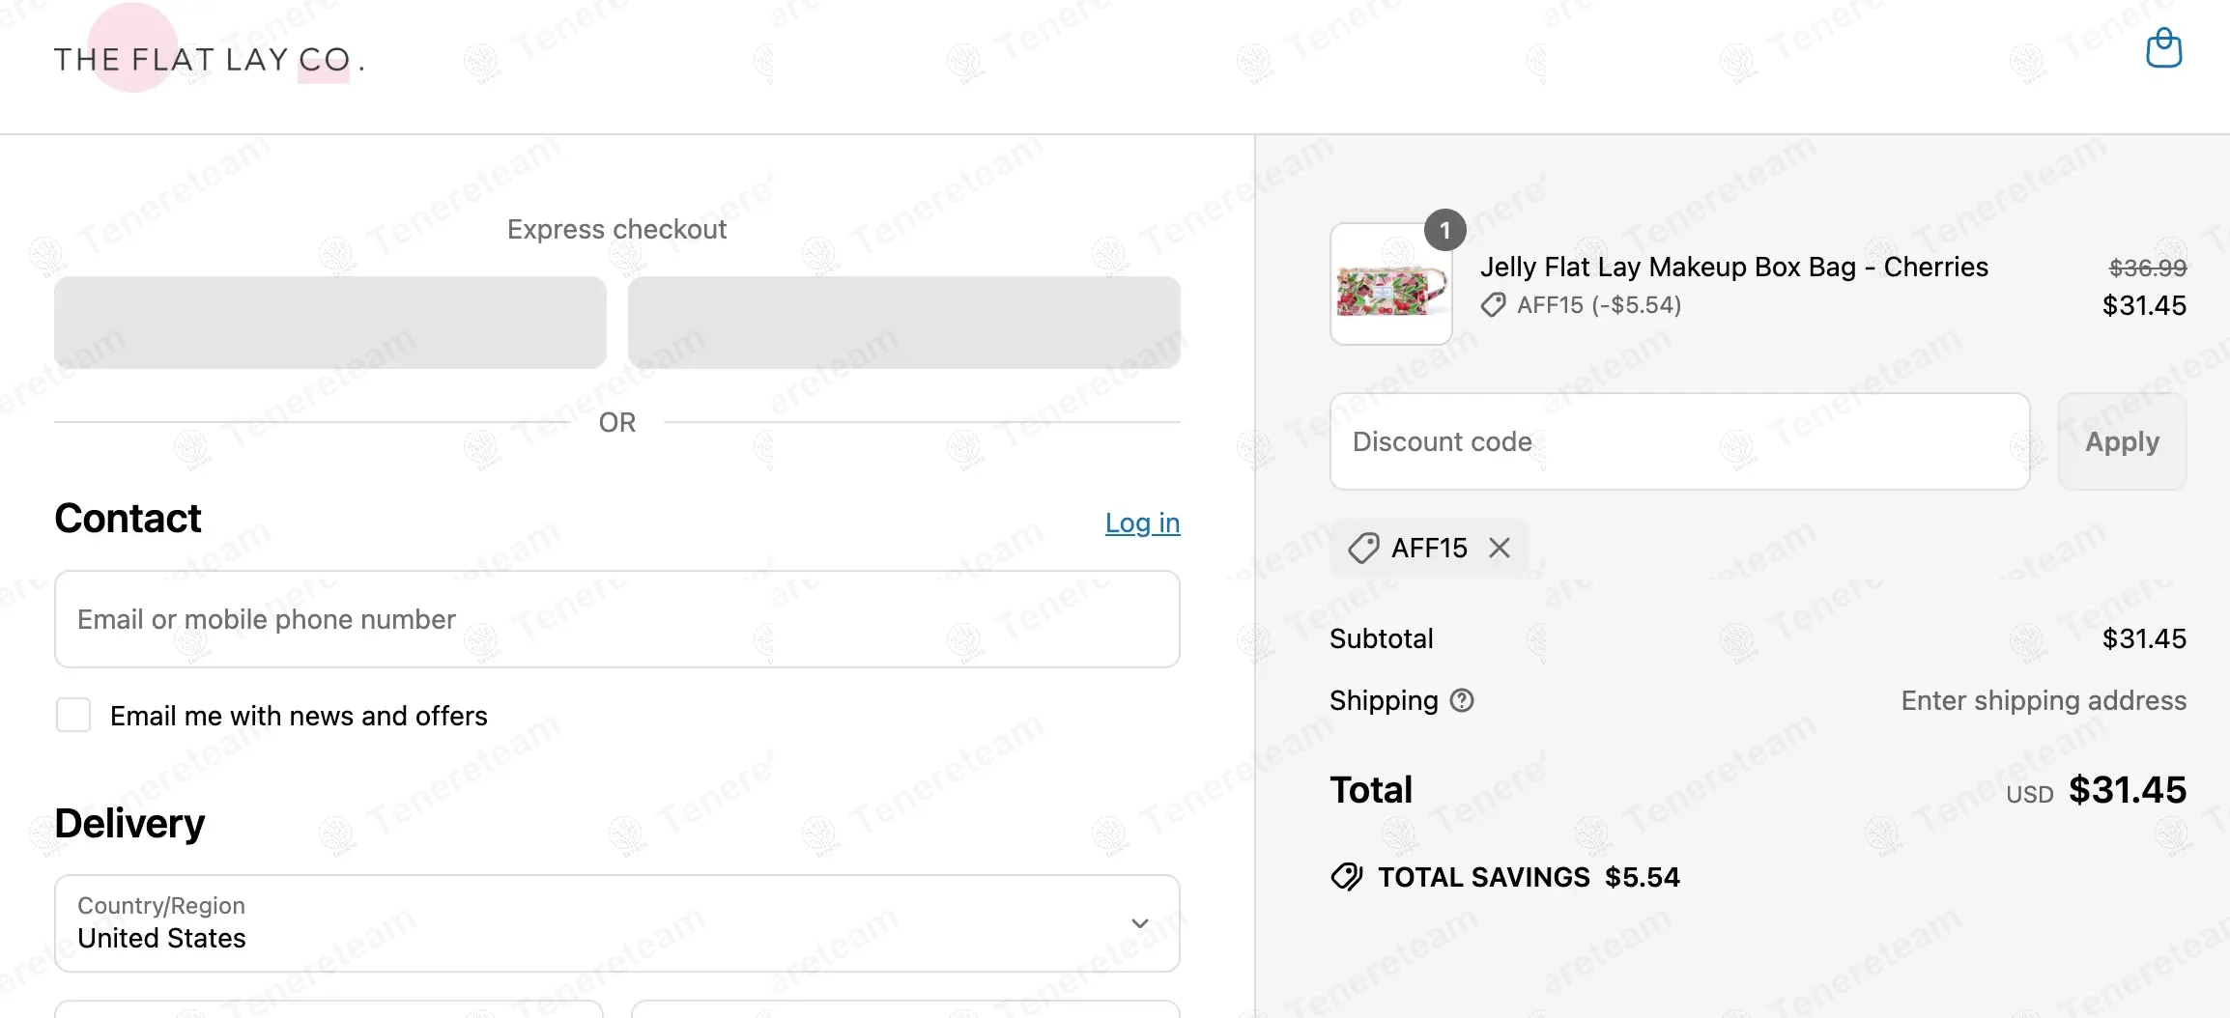Click the tag icon beside AFF15 (-$5.54)

(1493, 305)
